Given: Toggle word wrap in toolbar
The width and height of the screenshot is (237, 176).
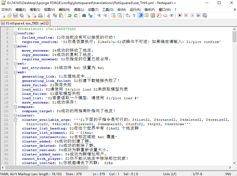Looking at the screenshot, I should point(128,15).
